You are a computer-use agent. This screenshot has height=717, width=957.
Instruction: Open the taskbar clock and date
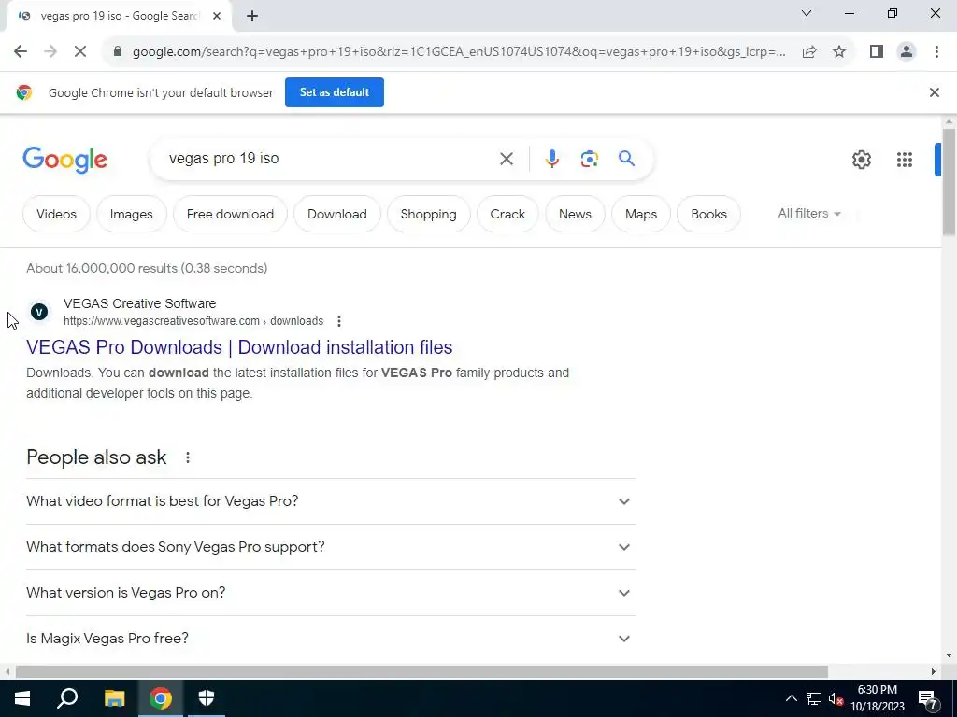coord(877,698)
